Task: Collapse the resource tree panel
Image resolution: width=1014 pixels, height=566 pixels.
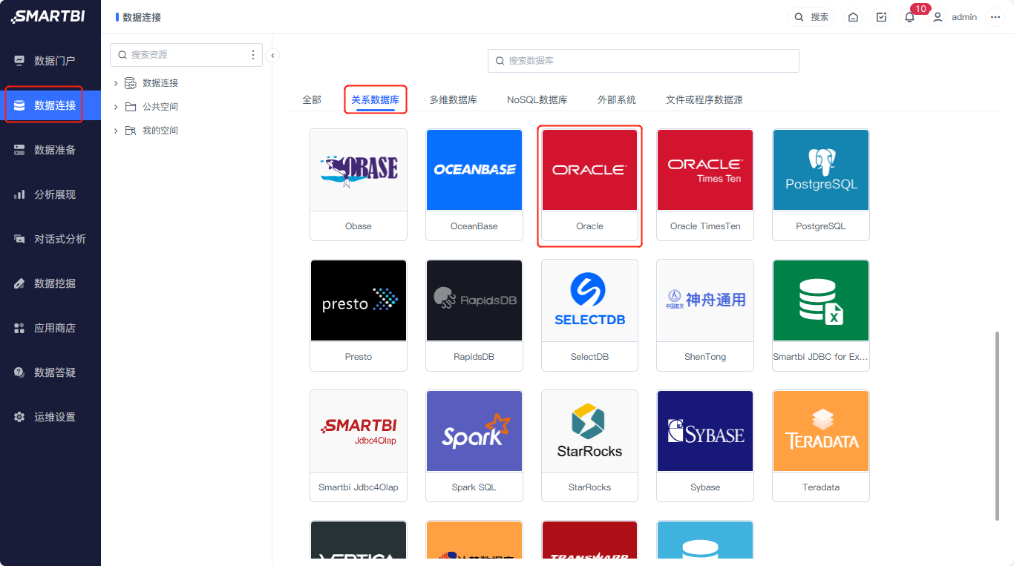Action: [272, 55]
